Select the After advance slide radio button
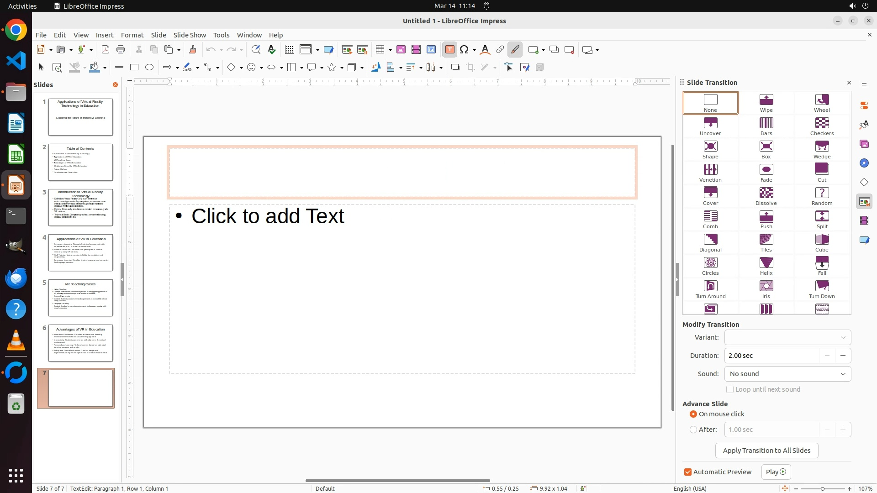Image resolution: width=877 pixels, height=493 pixels. [x=693, y=430]
